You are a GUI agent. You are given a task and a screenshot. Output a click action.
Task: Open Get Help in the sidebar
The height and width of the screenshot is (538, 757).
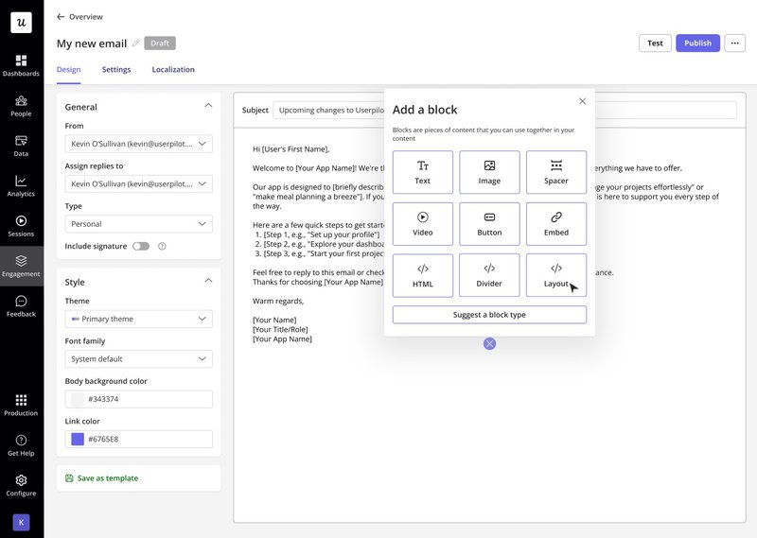(21, 445)
